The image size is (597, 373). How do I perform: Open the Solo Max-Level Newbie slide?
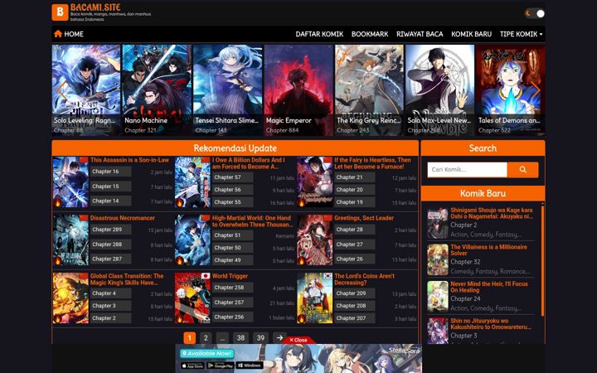pyautogui.click(x=439, y=90)
